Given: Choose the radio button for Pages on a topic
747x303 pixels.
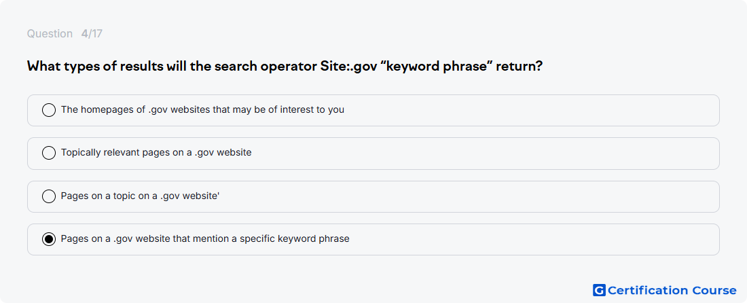Looking at the screenshot, I should [49, 196].
